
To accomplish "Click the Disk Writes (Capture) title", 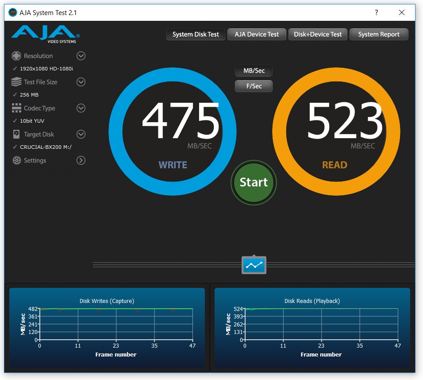I will [107, 301].
